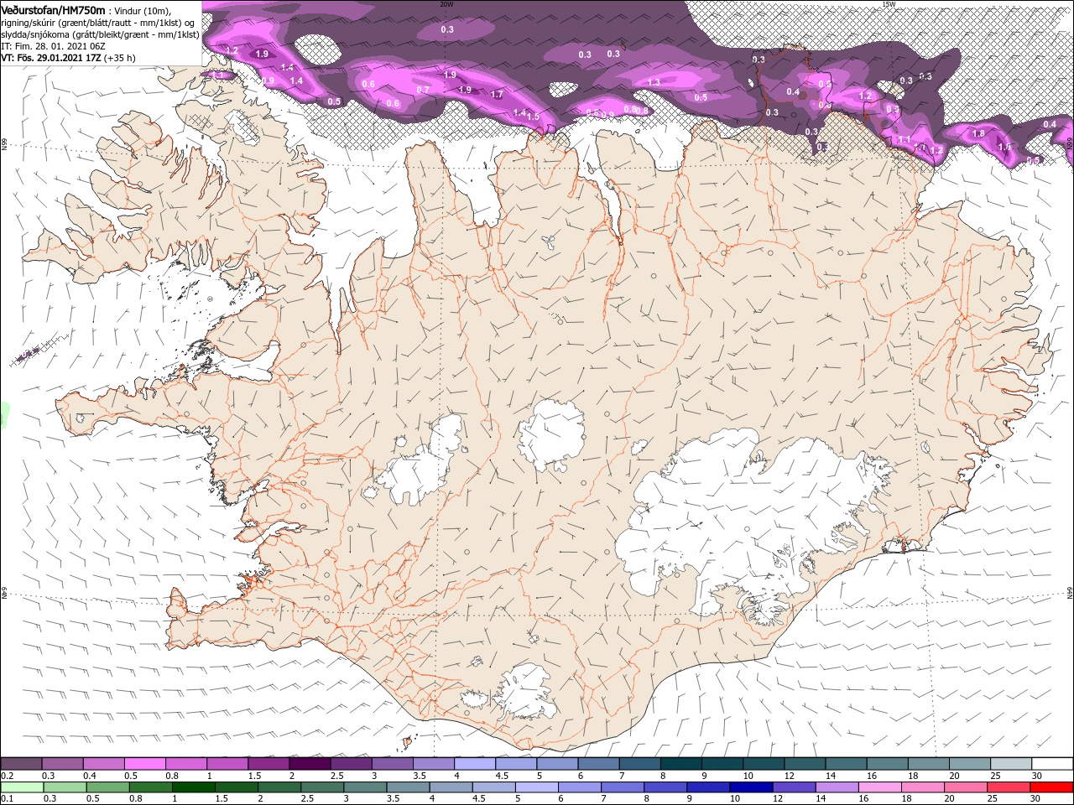Select lower legend swatch starting at 4.5
1074x805 pixels.
pyautogui.click(x=494, y=787)
